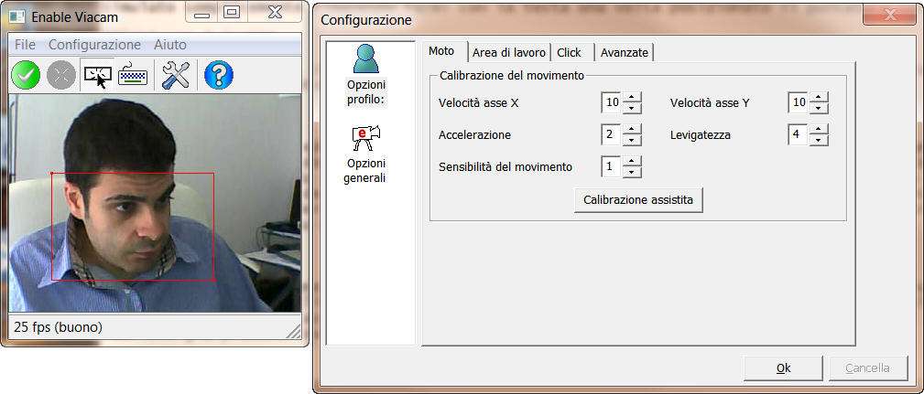Viewport: 924px width, 394px height.
Task: Decrease Levigatezza value
Action: click(819, 140)
